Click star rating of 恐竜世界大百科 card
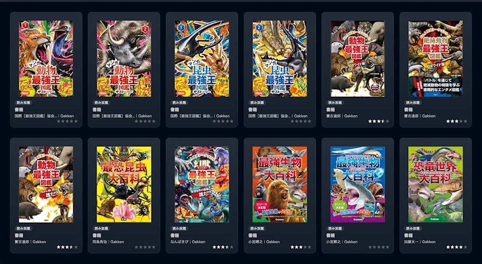The width and height of the screenshot is (482, 264). click(x=456, y=247)
